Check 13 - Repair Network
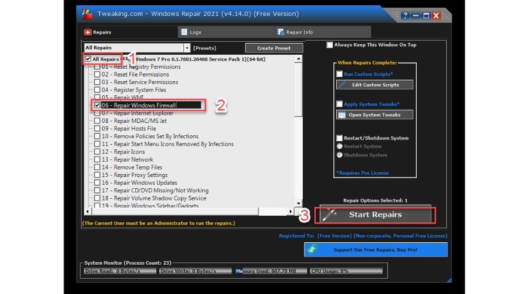Viewport: 529px width, 294px height. [x=97, y=159]
